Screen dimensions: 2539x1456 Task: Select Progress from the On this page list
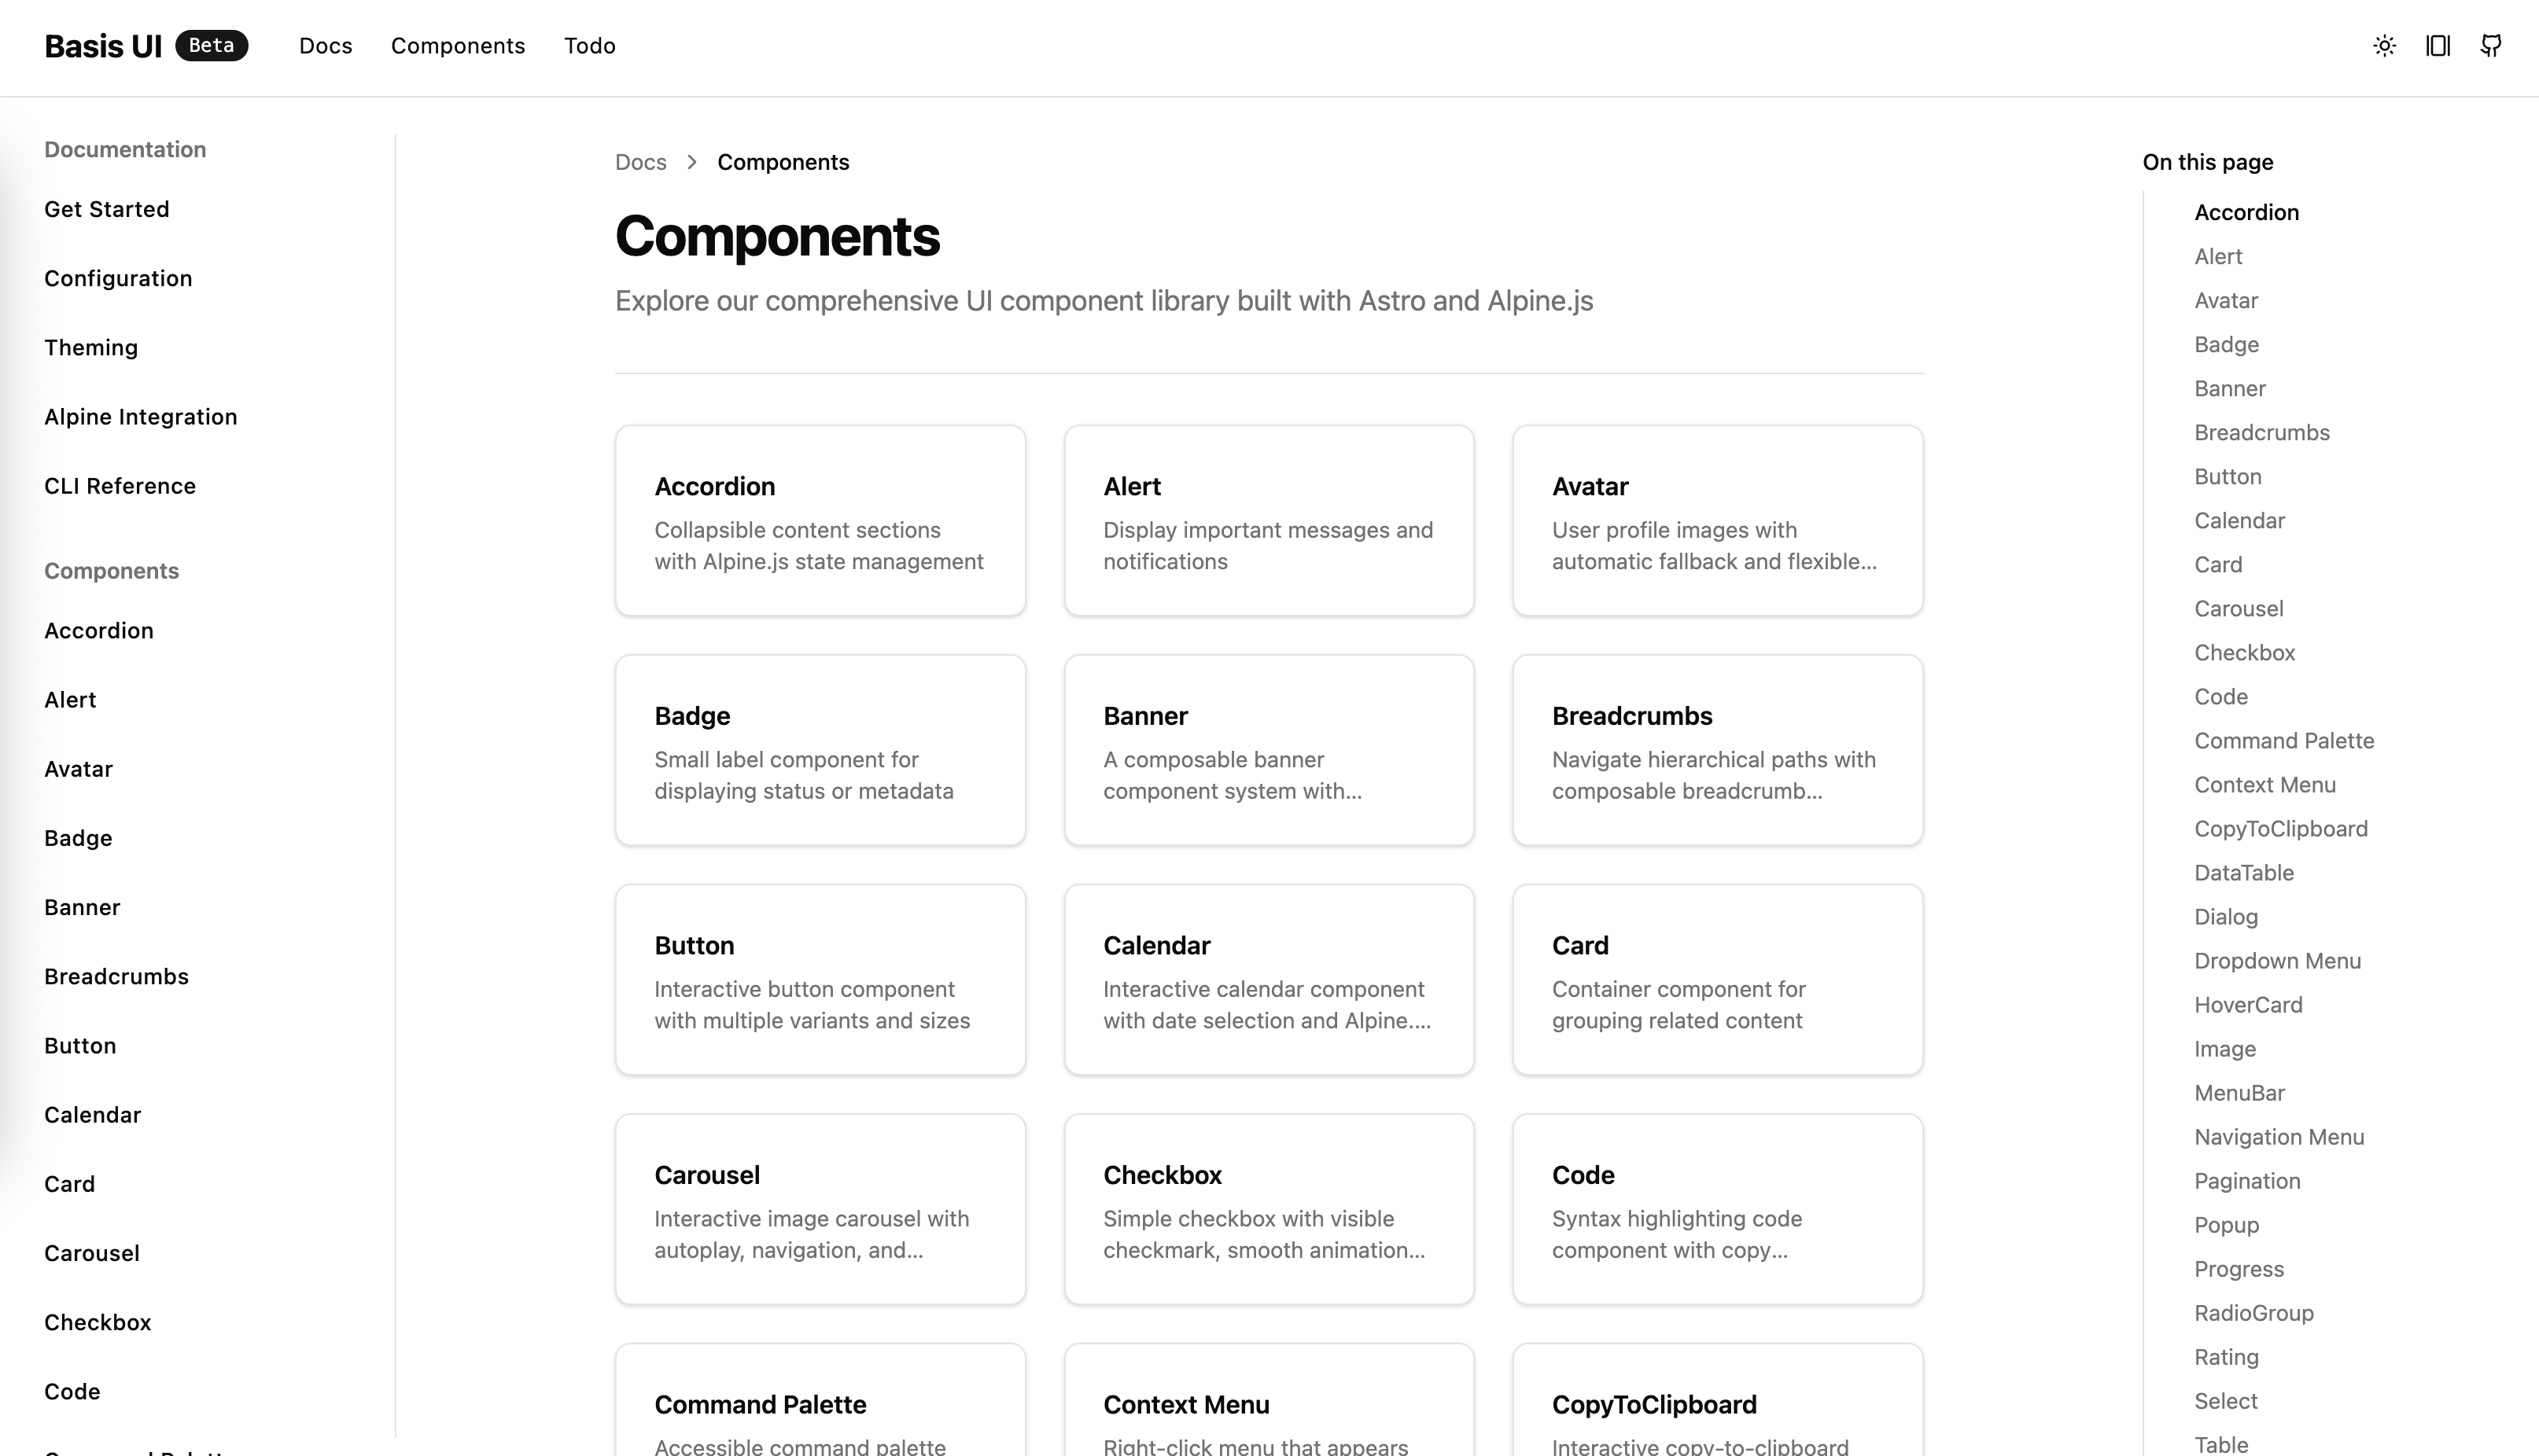[2240, 1268]
